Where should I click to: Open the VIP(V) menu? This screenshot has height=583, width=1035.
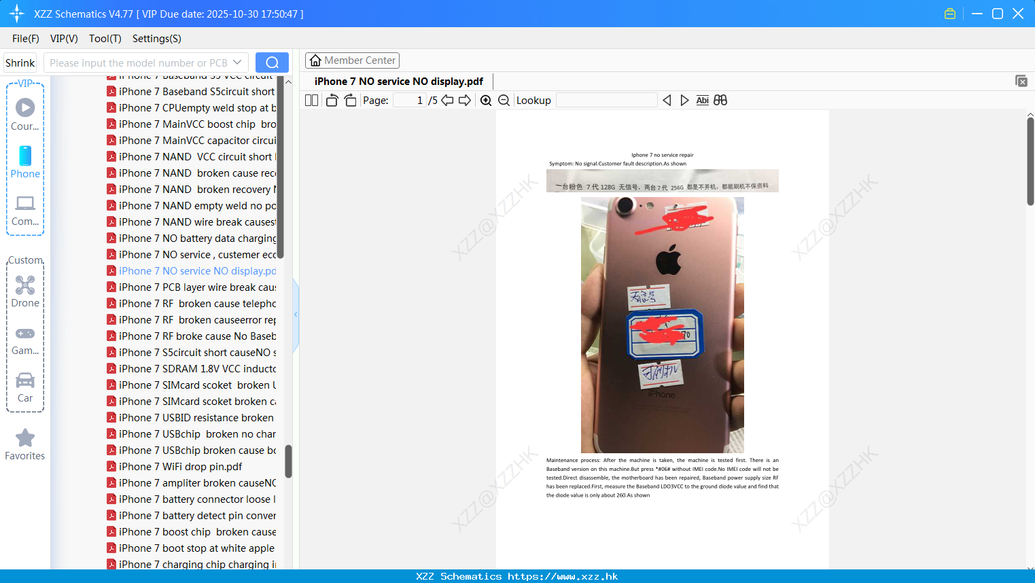tap(64, 39)
